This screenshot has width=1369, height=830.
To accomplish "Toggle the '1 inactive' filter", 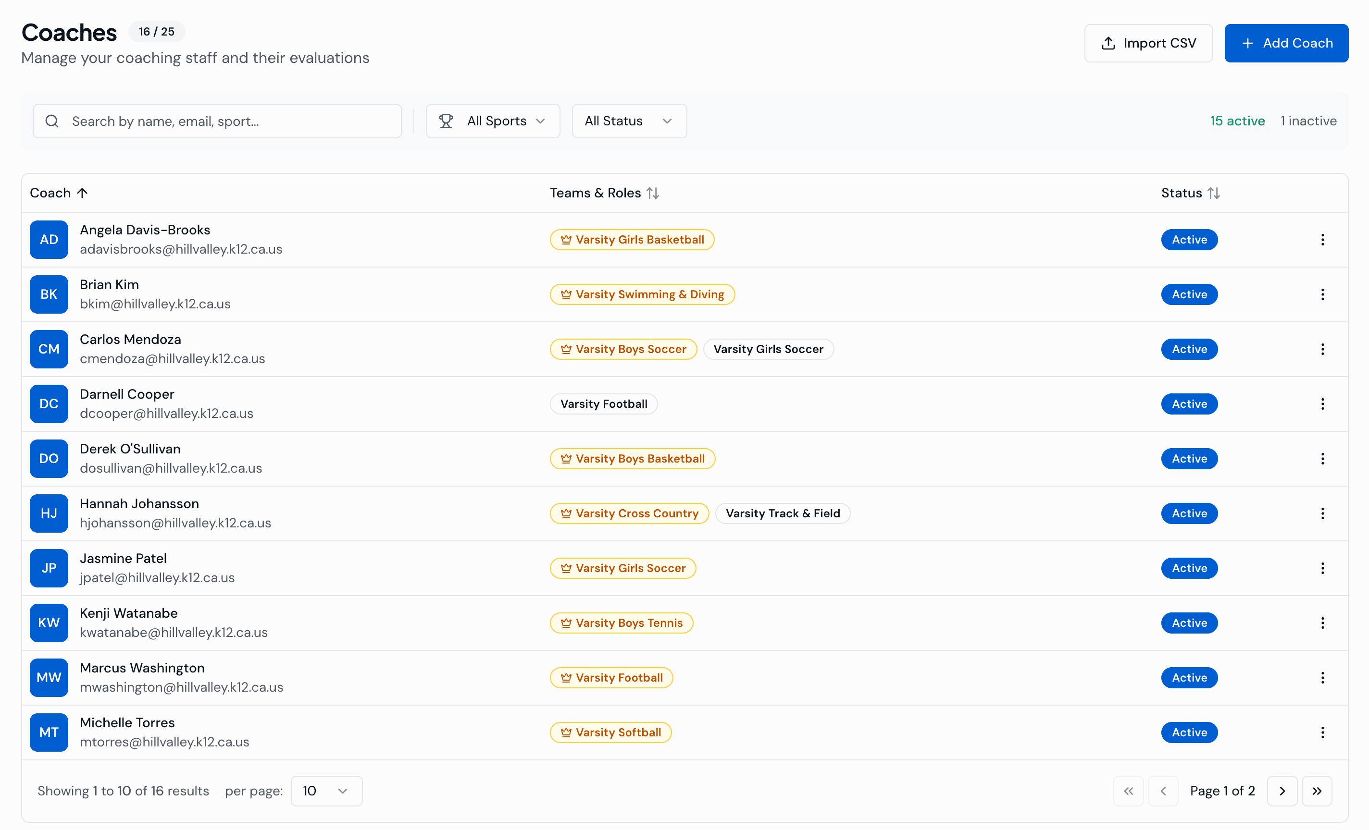I will [x=1308, y=121].
